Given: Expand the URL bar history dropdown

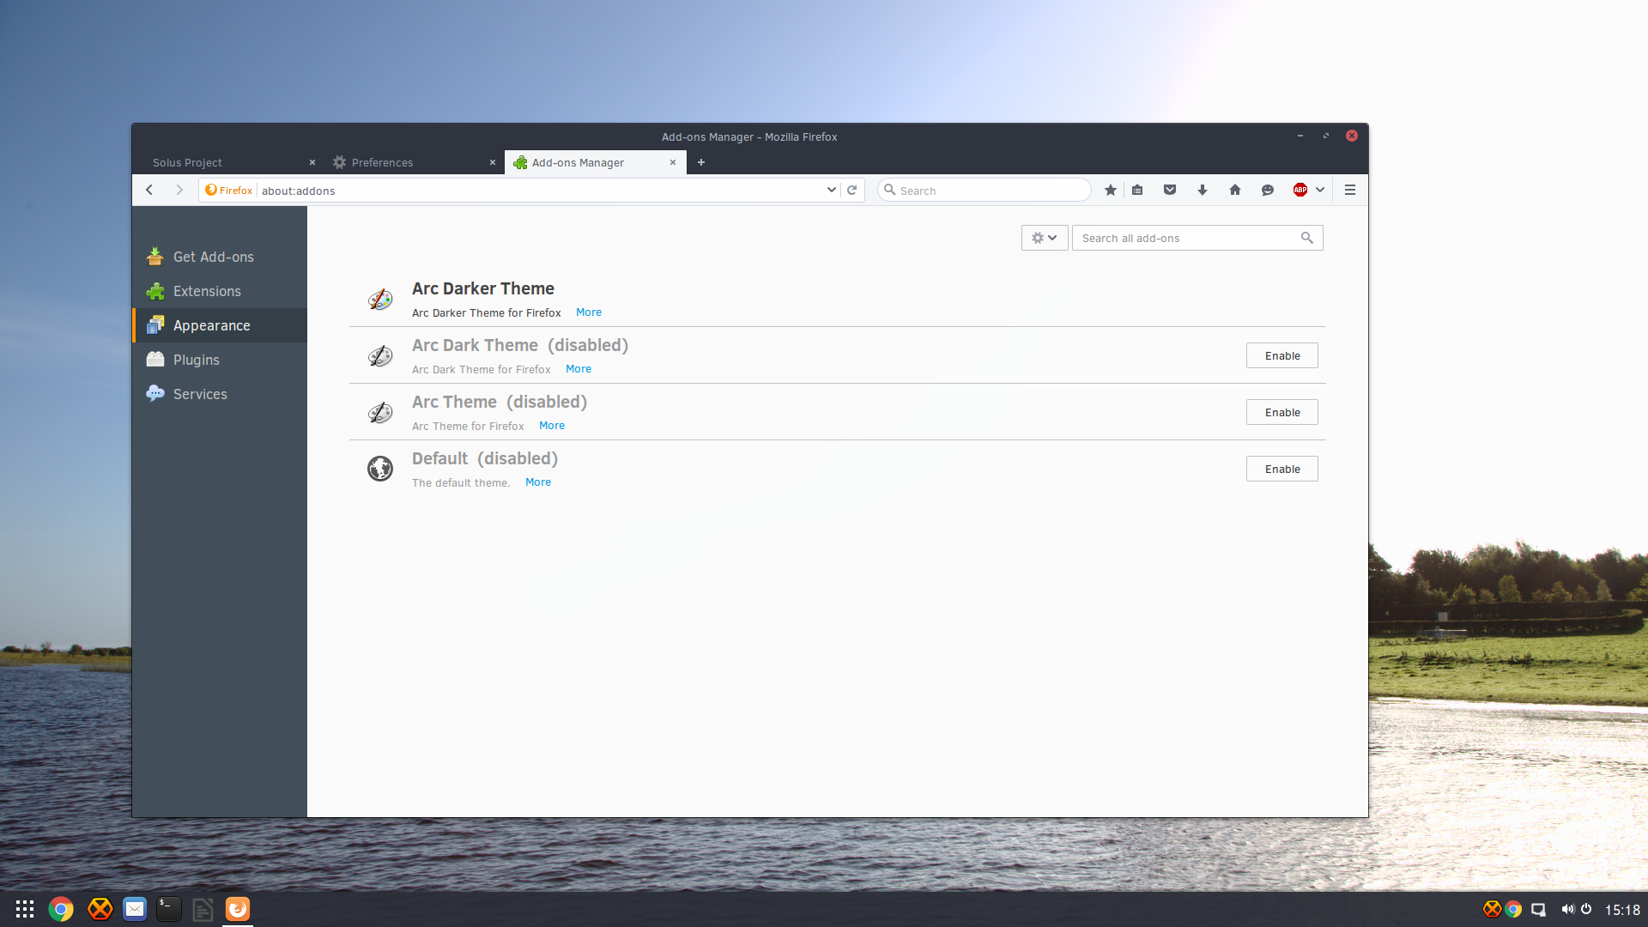Looking at the screenshot, I should point(831,190).
